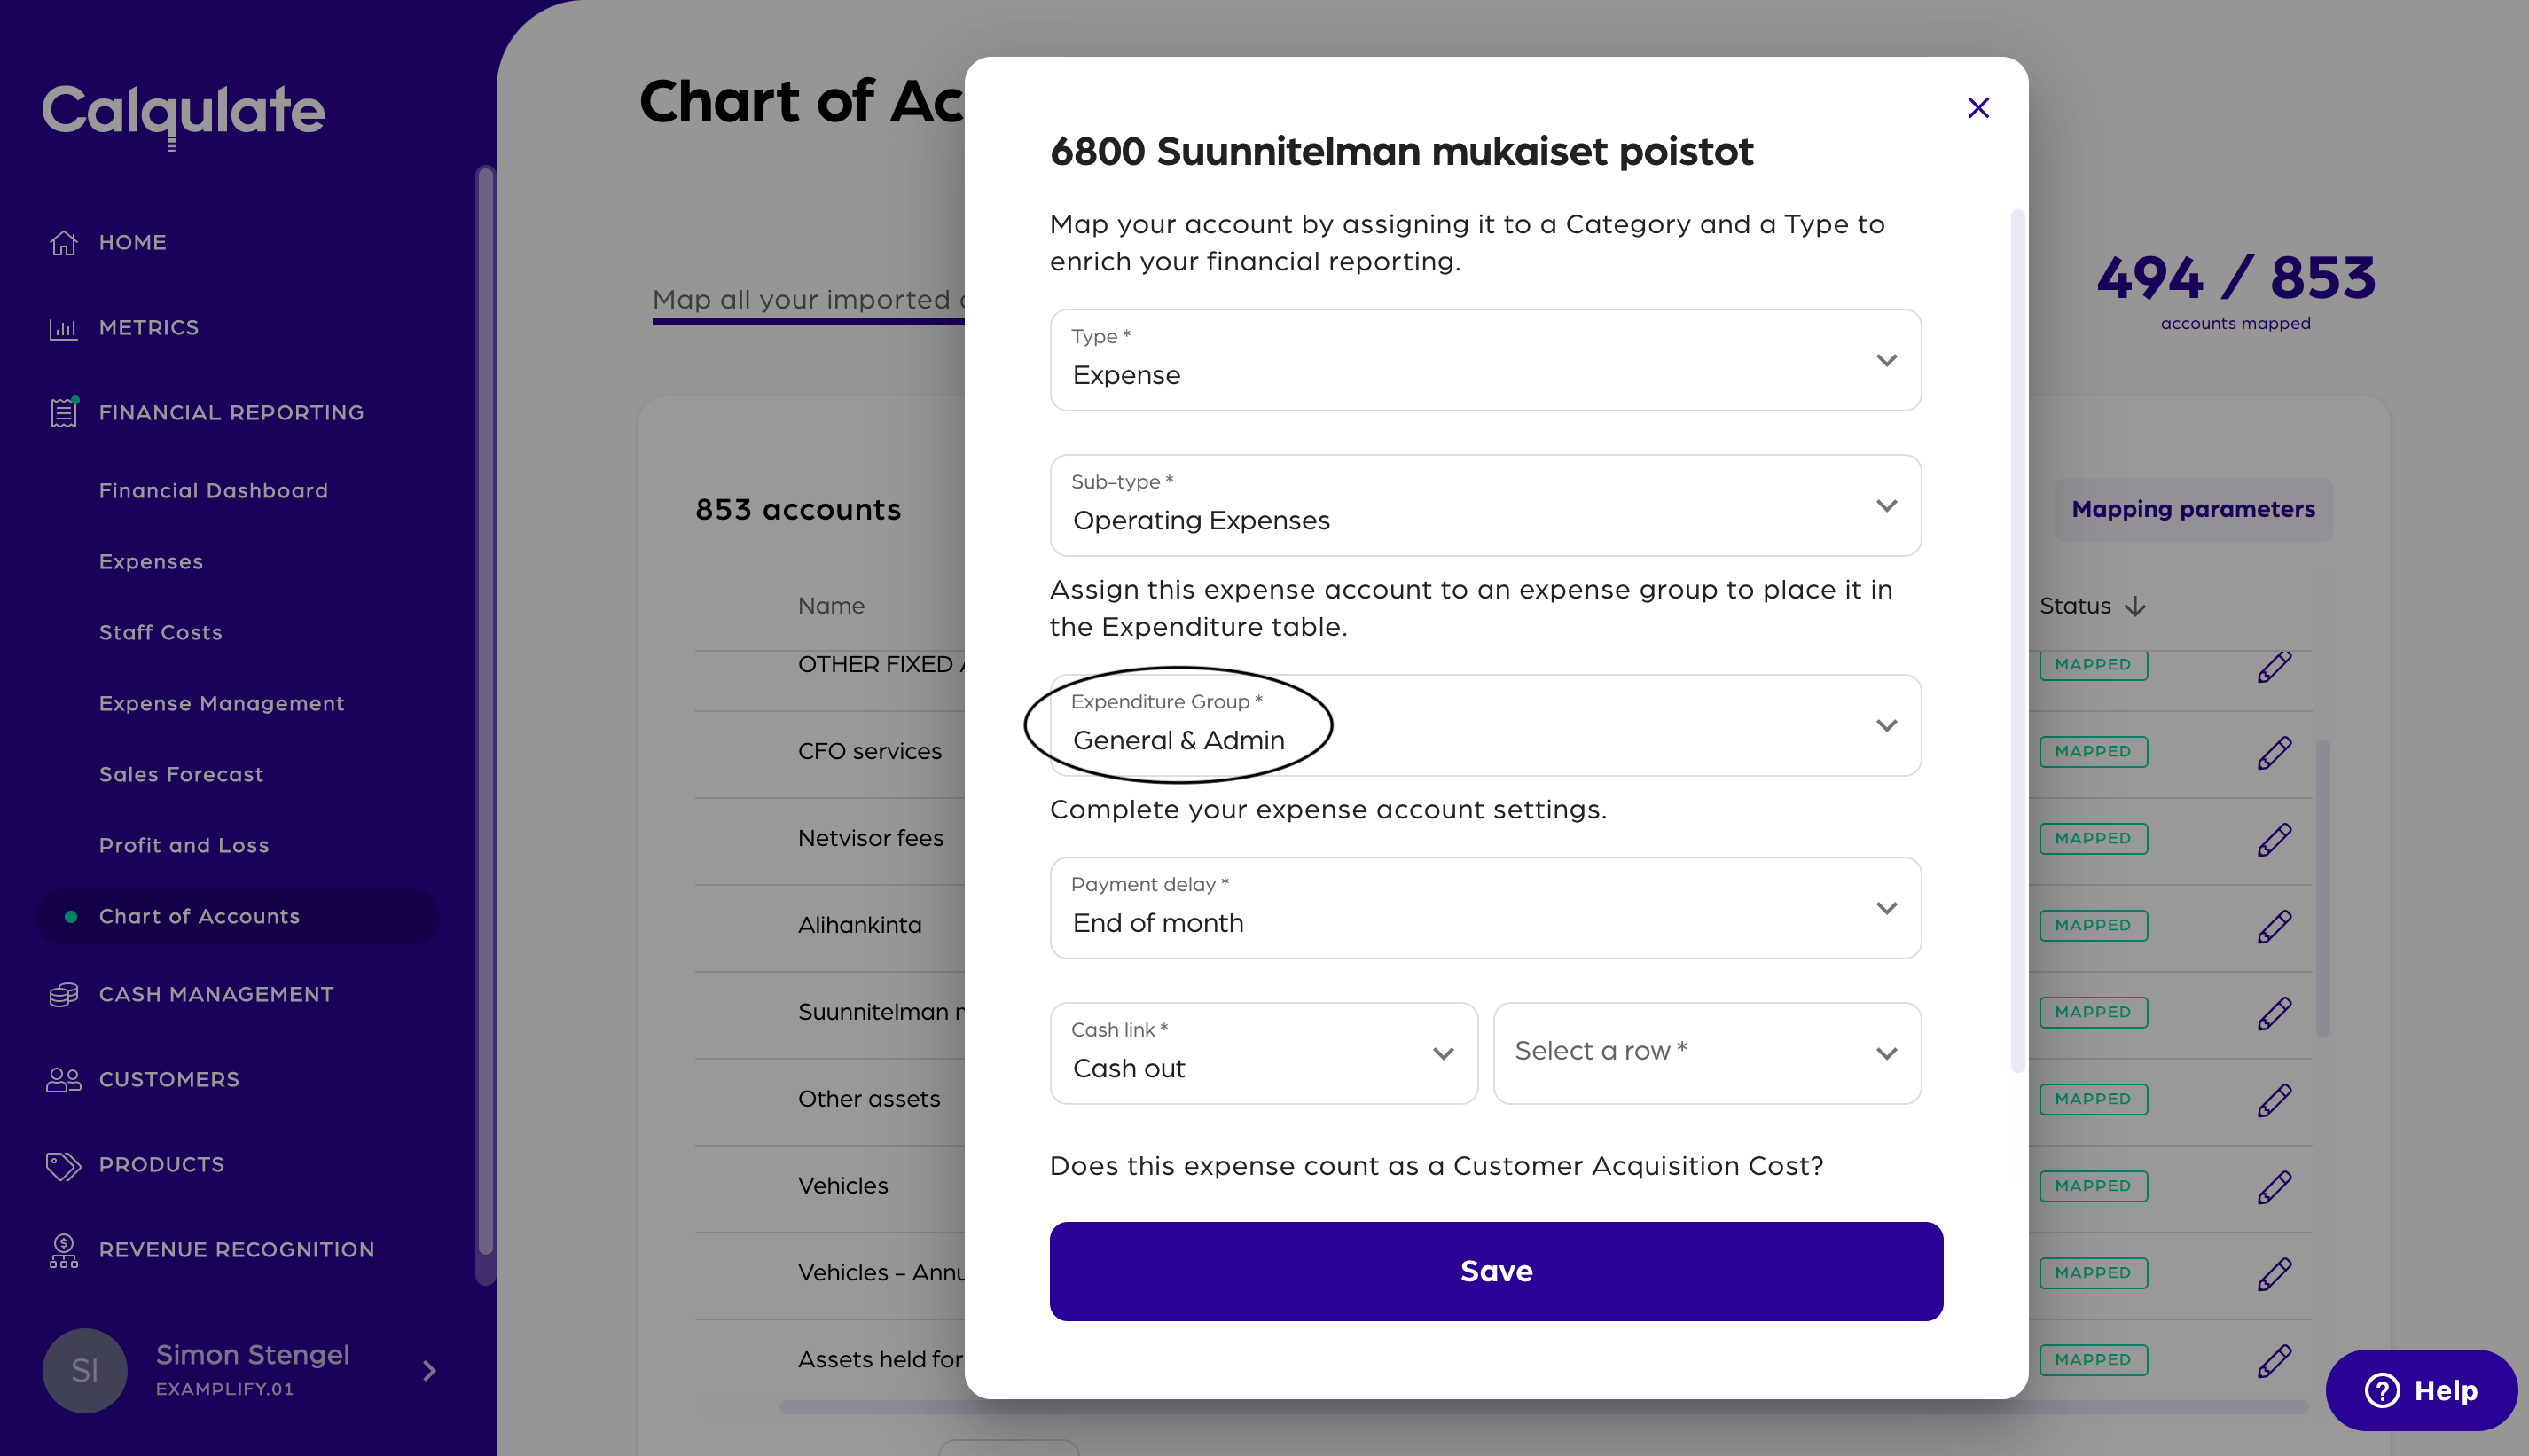Expand the Expenditure Group dropdown
Screen dimensions: 2529x1456
click(1485, 726)
